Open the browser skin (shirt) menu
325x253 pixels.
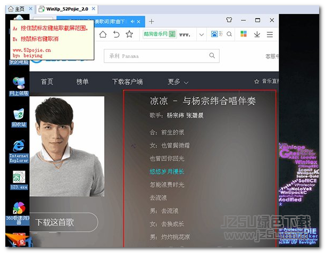click(229, 20)
